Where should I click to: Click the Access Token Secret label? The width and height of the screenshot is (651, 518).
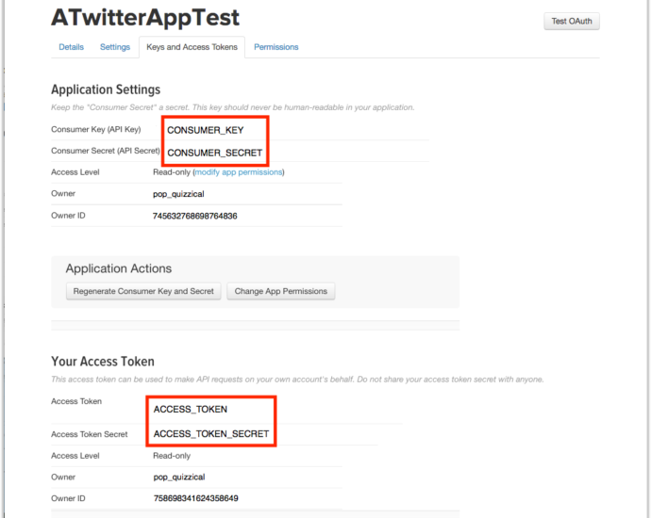pos(90,434)
